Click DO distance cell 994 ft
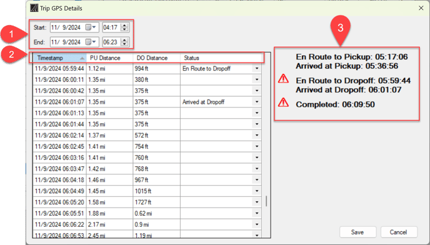Image resolution: width=430 pixels, height=245 pixels. tap(157, 69)
